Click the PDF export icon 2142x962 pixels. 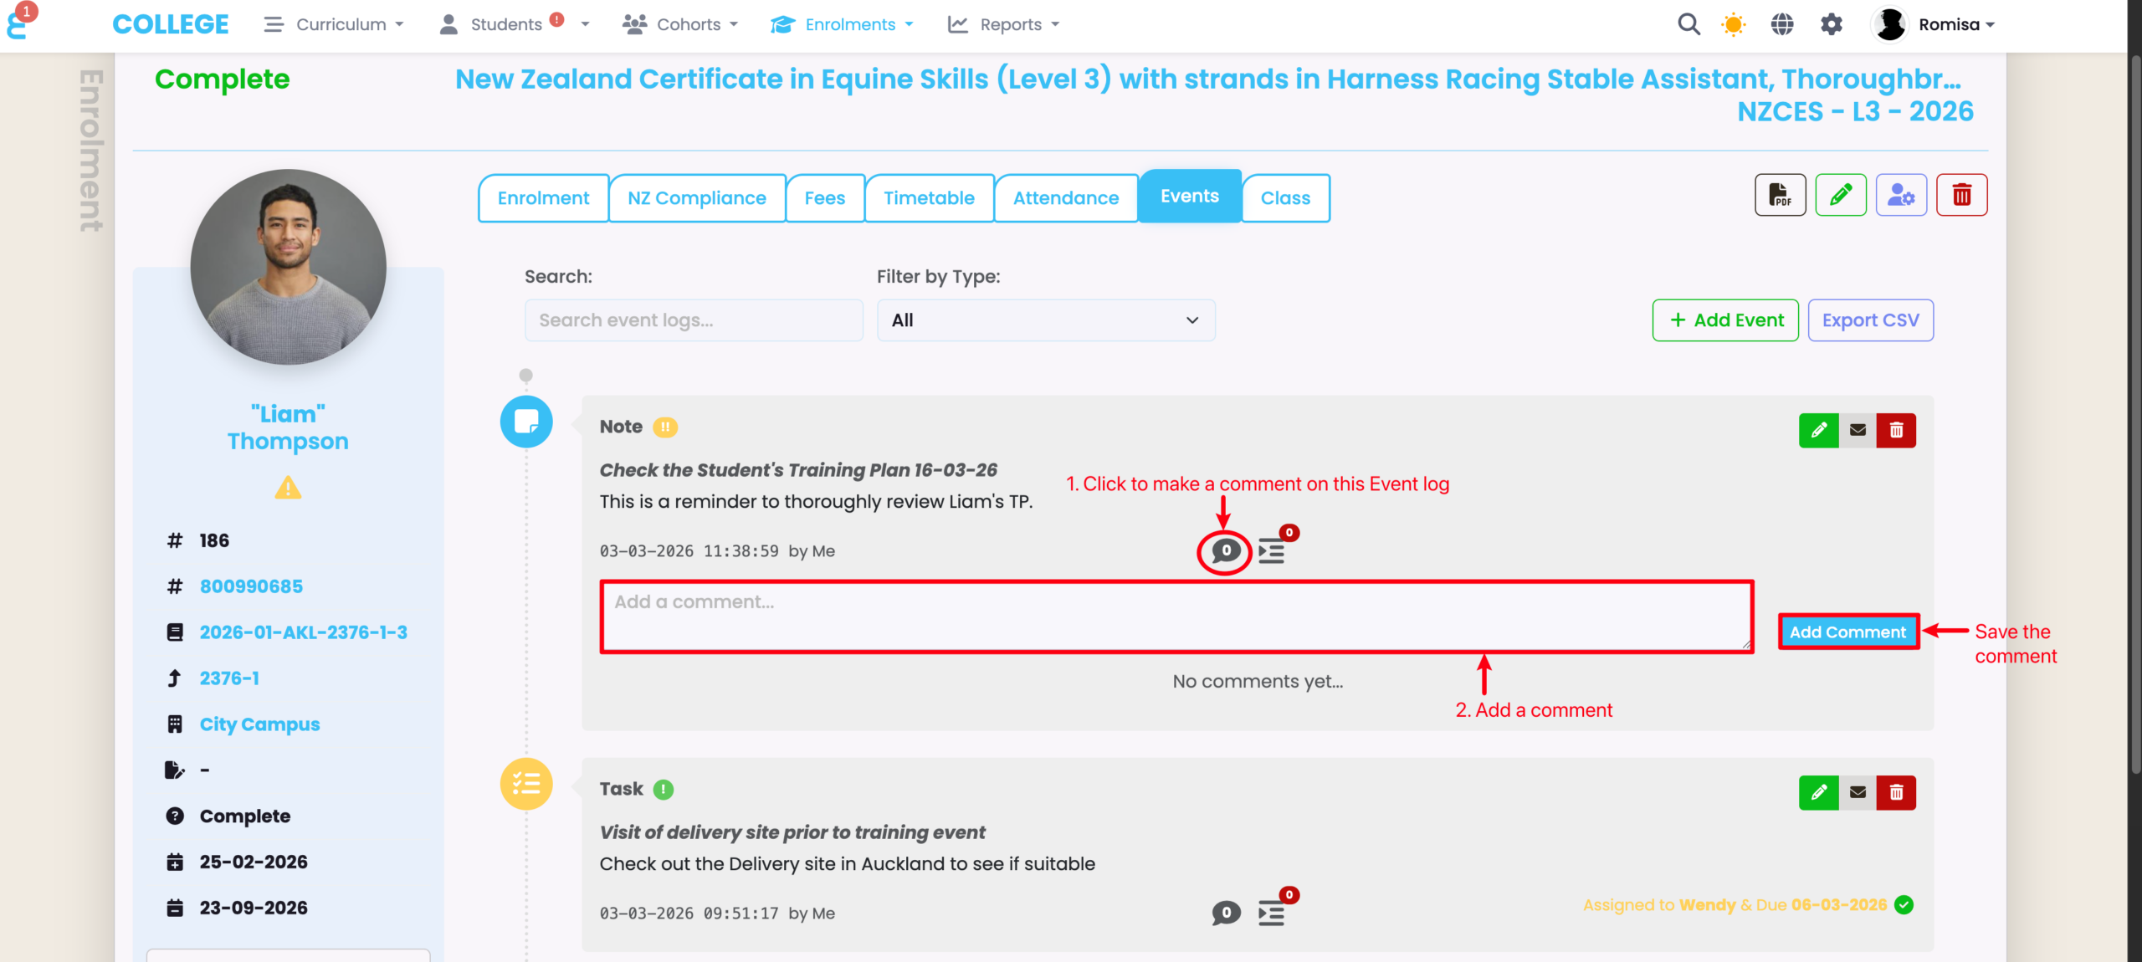tap(1780, 196)
